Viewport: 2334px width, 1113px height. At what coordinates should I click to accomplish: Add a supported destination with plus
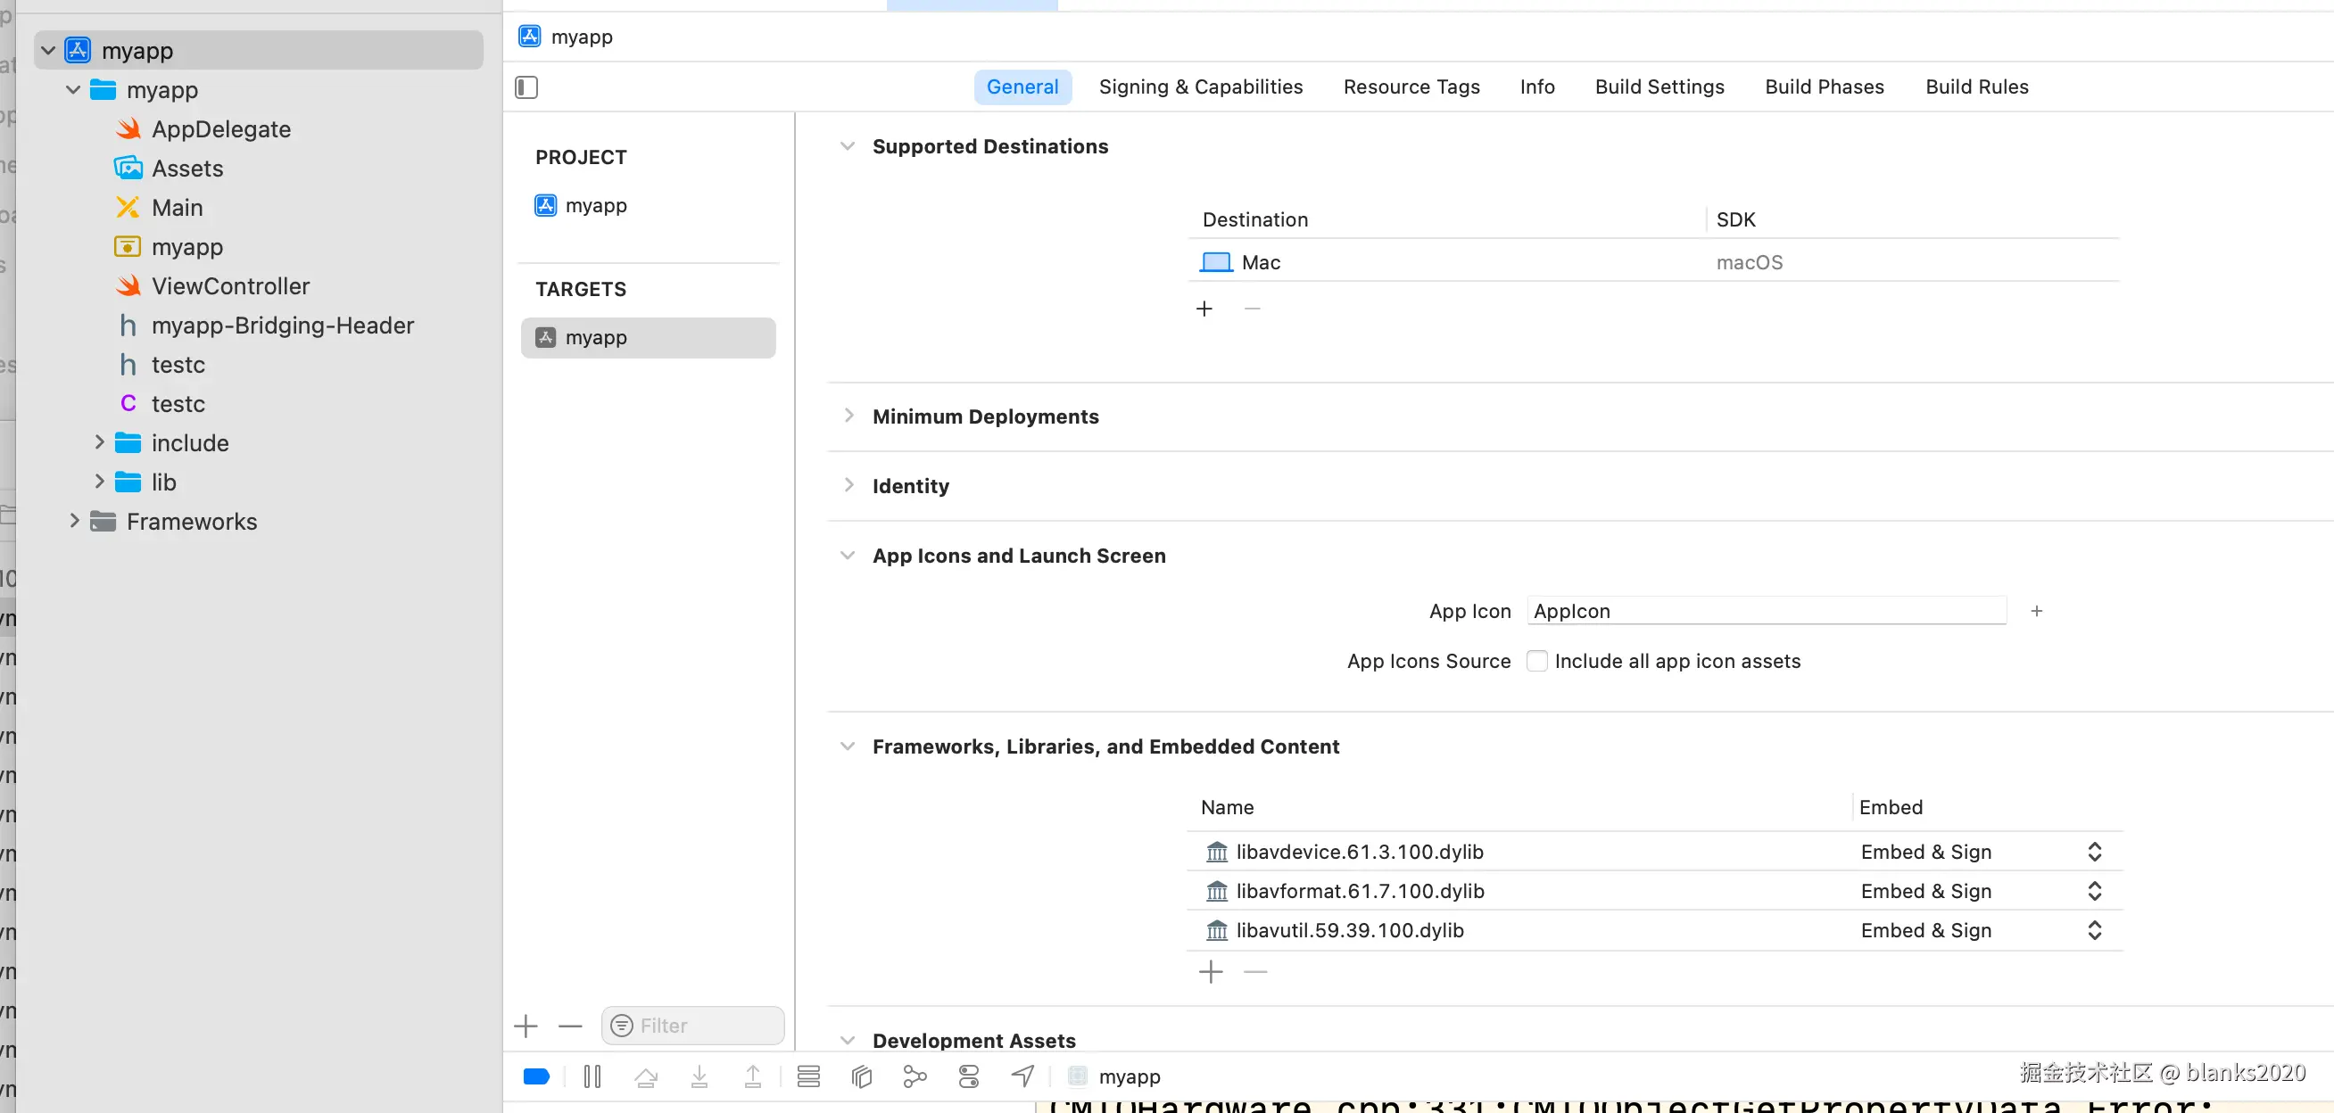click(x=1204, y=309)
